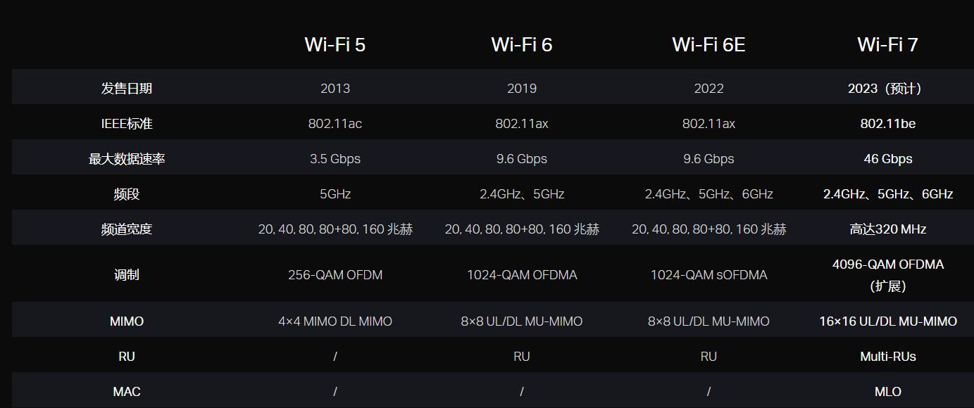This screenshot has width=974, height=408.
Task: Click the Wi-Fi 6 column header
Action: coord(521,45)
